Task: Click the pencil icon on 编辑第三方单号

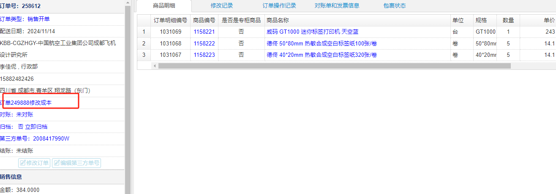Action: pos(57,163)
